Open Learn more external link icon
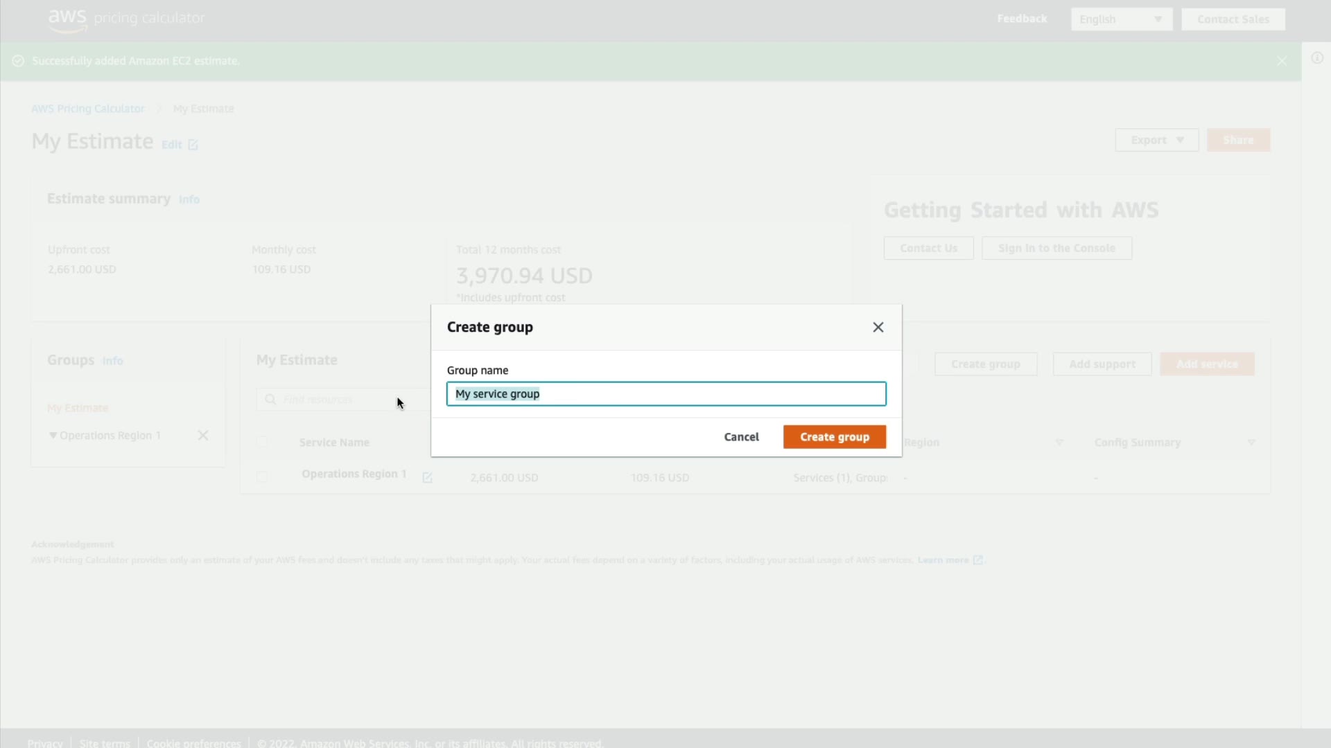1331x748 pixels. click(x=977, y=560)
